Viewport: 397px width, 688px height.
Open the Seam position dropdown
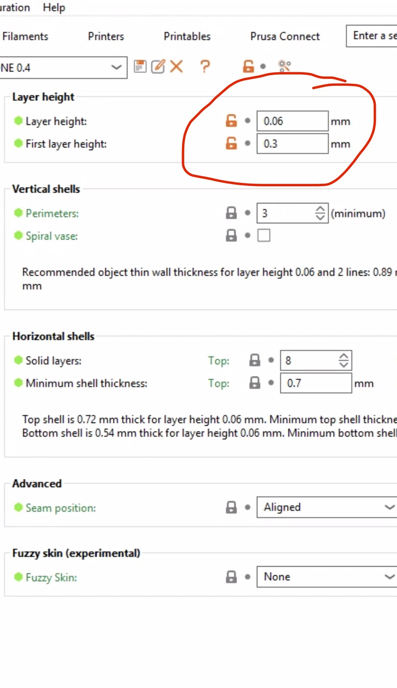[x=327, y=507]
